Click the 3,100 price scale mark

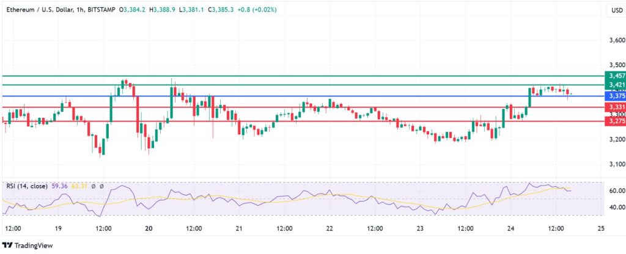point(614,164)
